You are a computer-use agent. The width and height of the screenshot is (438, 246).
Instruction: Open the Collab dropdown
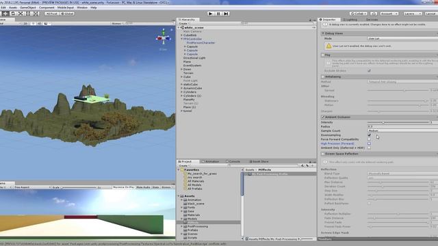(x=359, y=14)
